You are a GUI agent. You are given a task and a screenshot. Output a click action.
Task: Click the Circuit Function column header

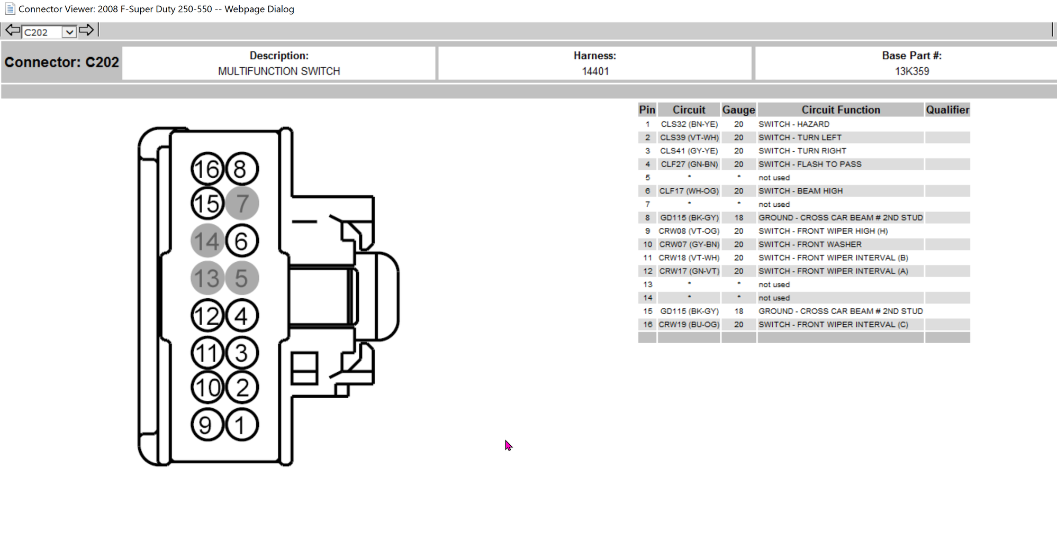(x=841, y=109)
